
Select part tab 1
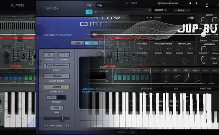(x=89, y=12)
